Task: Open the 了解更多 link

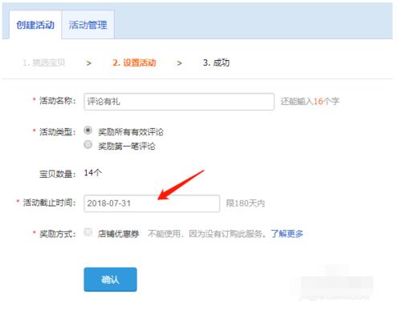Action: pos(287,234)
